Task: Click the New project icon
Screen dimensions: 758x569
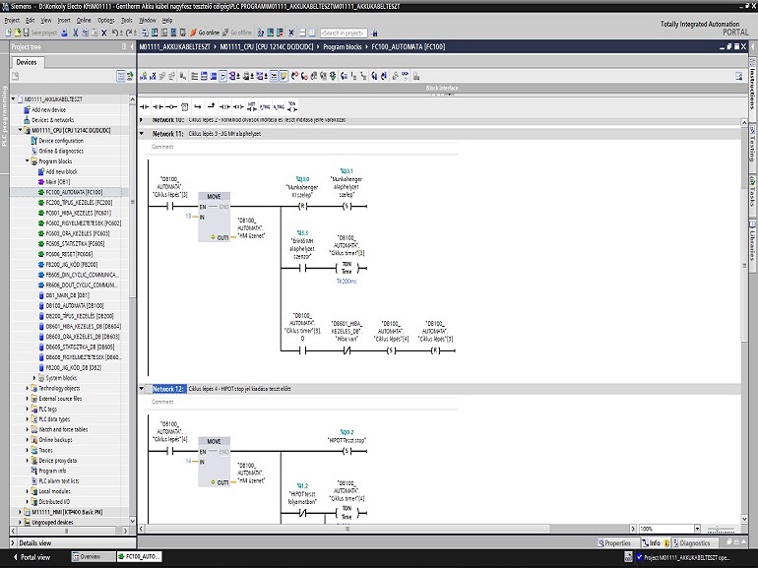Action: 8,32
